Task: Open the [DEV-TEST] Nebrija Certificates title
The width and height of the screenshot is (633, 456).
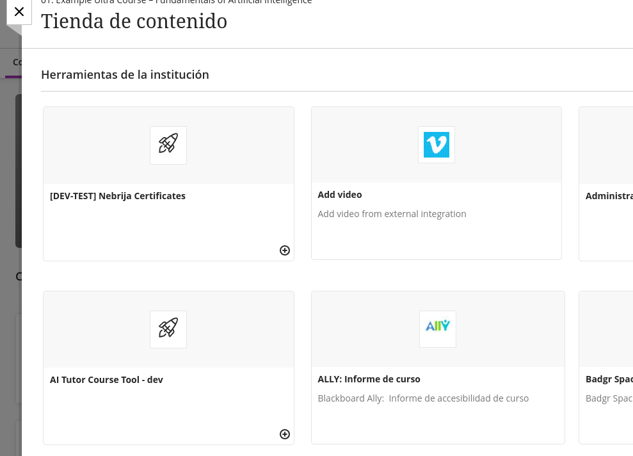Action: (118, 196)
